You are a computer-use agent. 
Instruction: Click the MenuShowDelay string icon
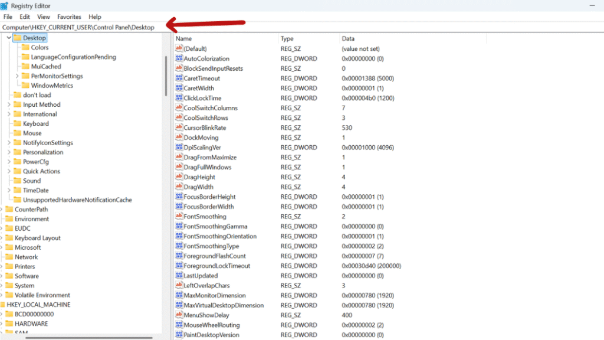179,315
